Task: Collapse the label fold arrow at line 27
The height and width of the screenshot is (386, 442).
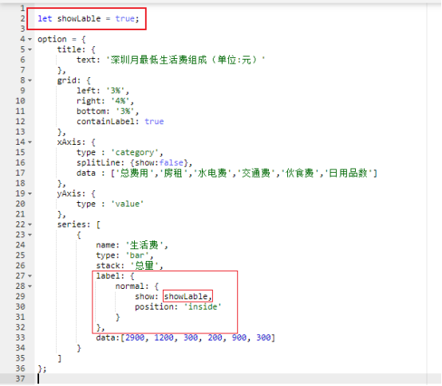Action: click(x=30, y=276)
